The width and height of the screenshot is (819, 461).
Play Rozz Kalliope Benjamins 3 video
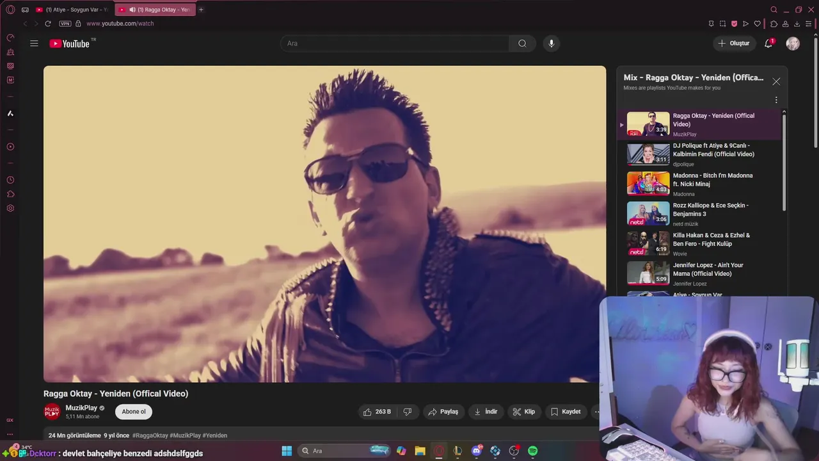pyautogui.click(x=700, y=214)
